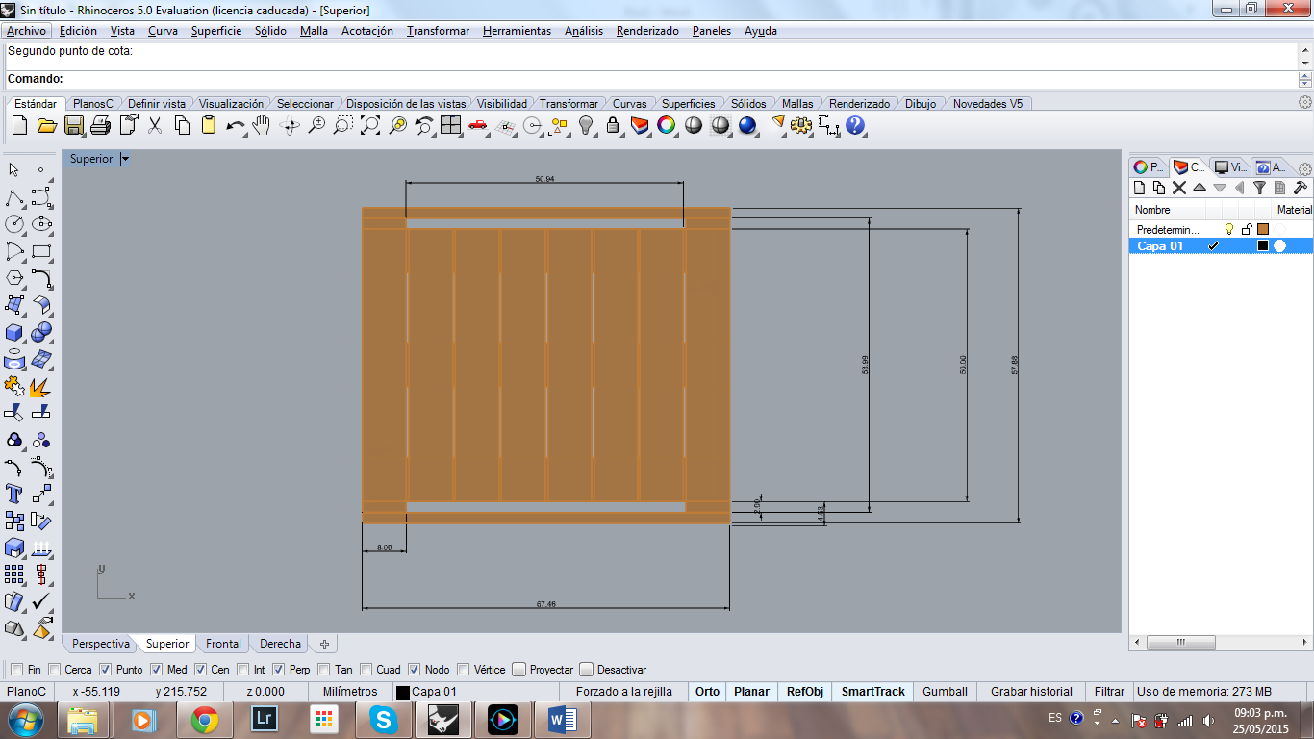This screenshot has width=1314, height=739.
Task: Click the red car icon
Action: (x=478, y=125)
